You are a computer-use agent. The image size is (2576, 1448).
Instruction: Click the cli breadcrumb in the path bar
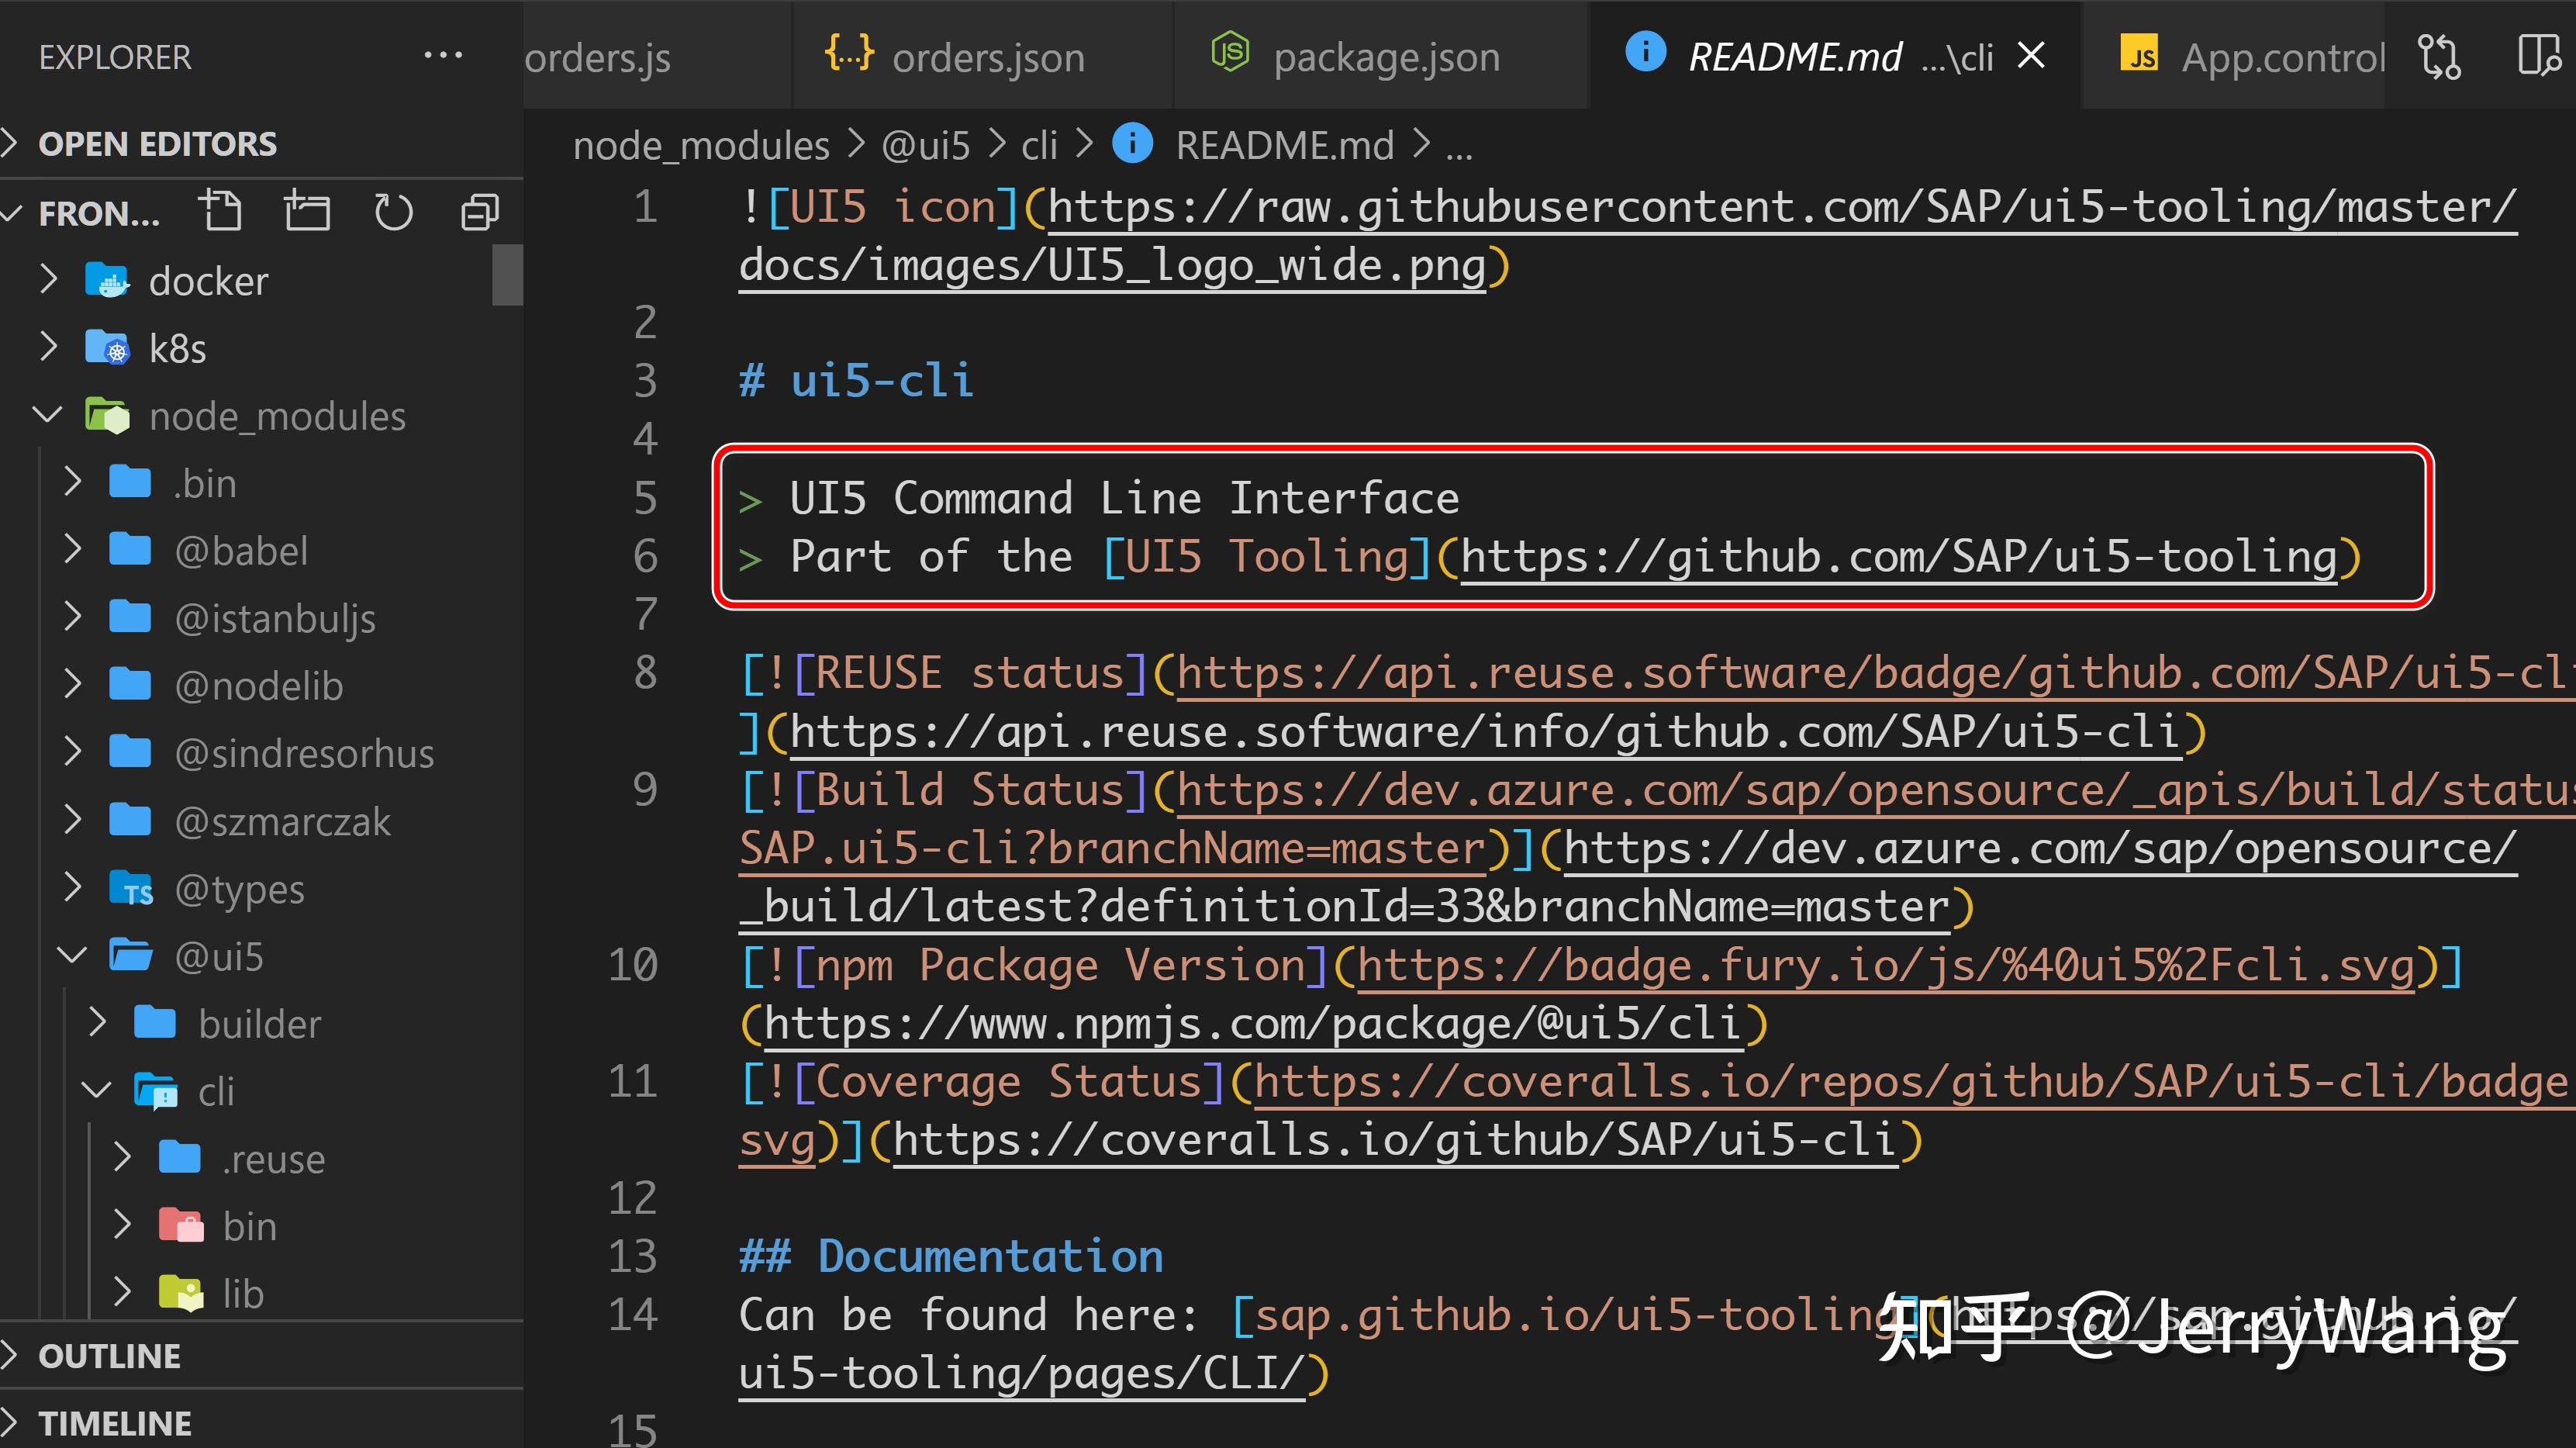pyautogui.click(x=1038, y=144)
